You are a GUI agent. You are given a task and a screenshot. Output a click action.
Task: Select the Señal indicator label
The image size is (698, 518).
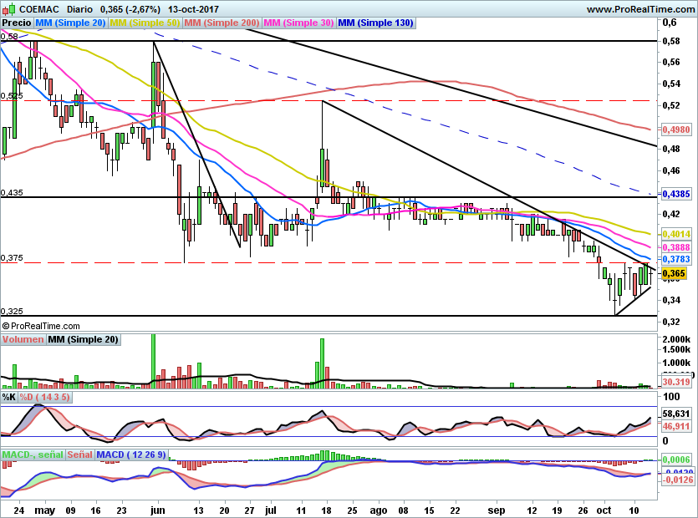pos(80,455)
